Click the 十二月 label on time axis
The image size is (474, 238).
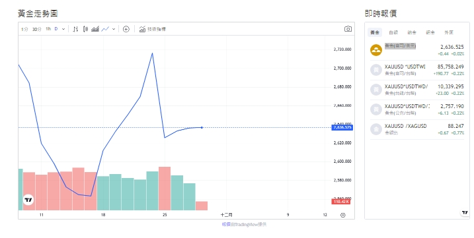(226, 215)
